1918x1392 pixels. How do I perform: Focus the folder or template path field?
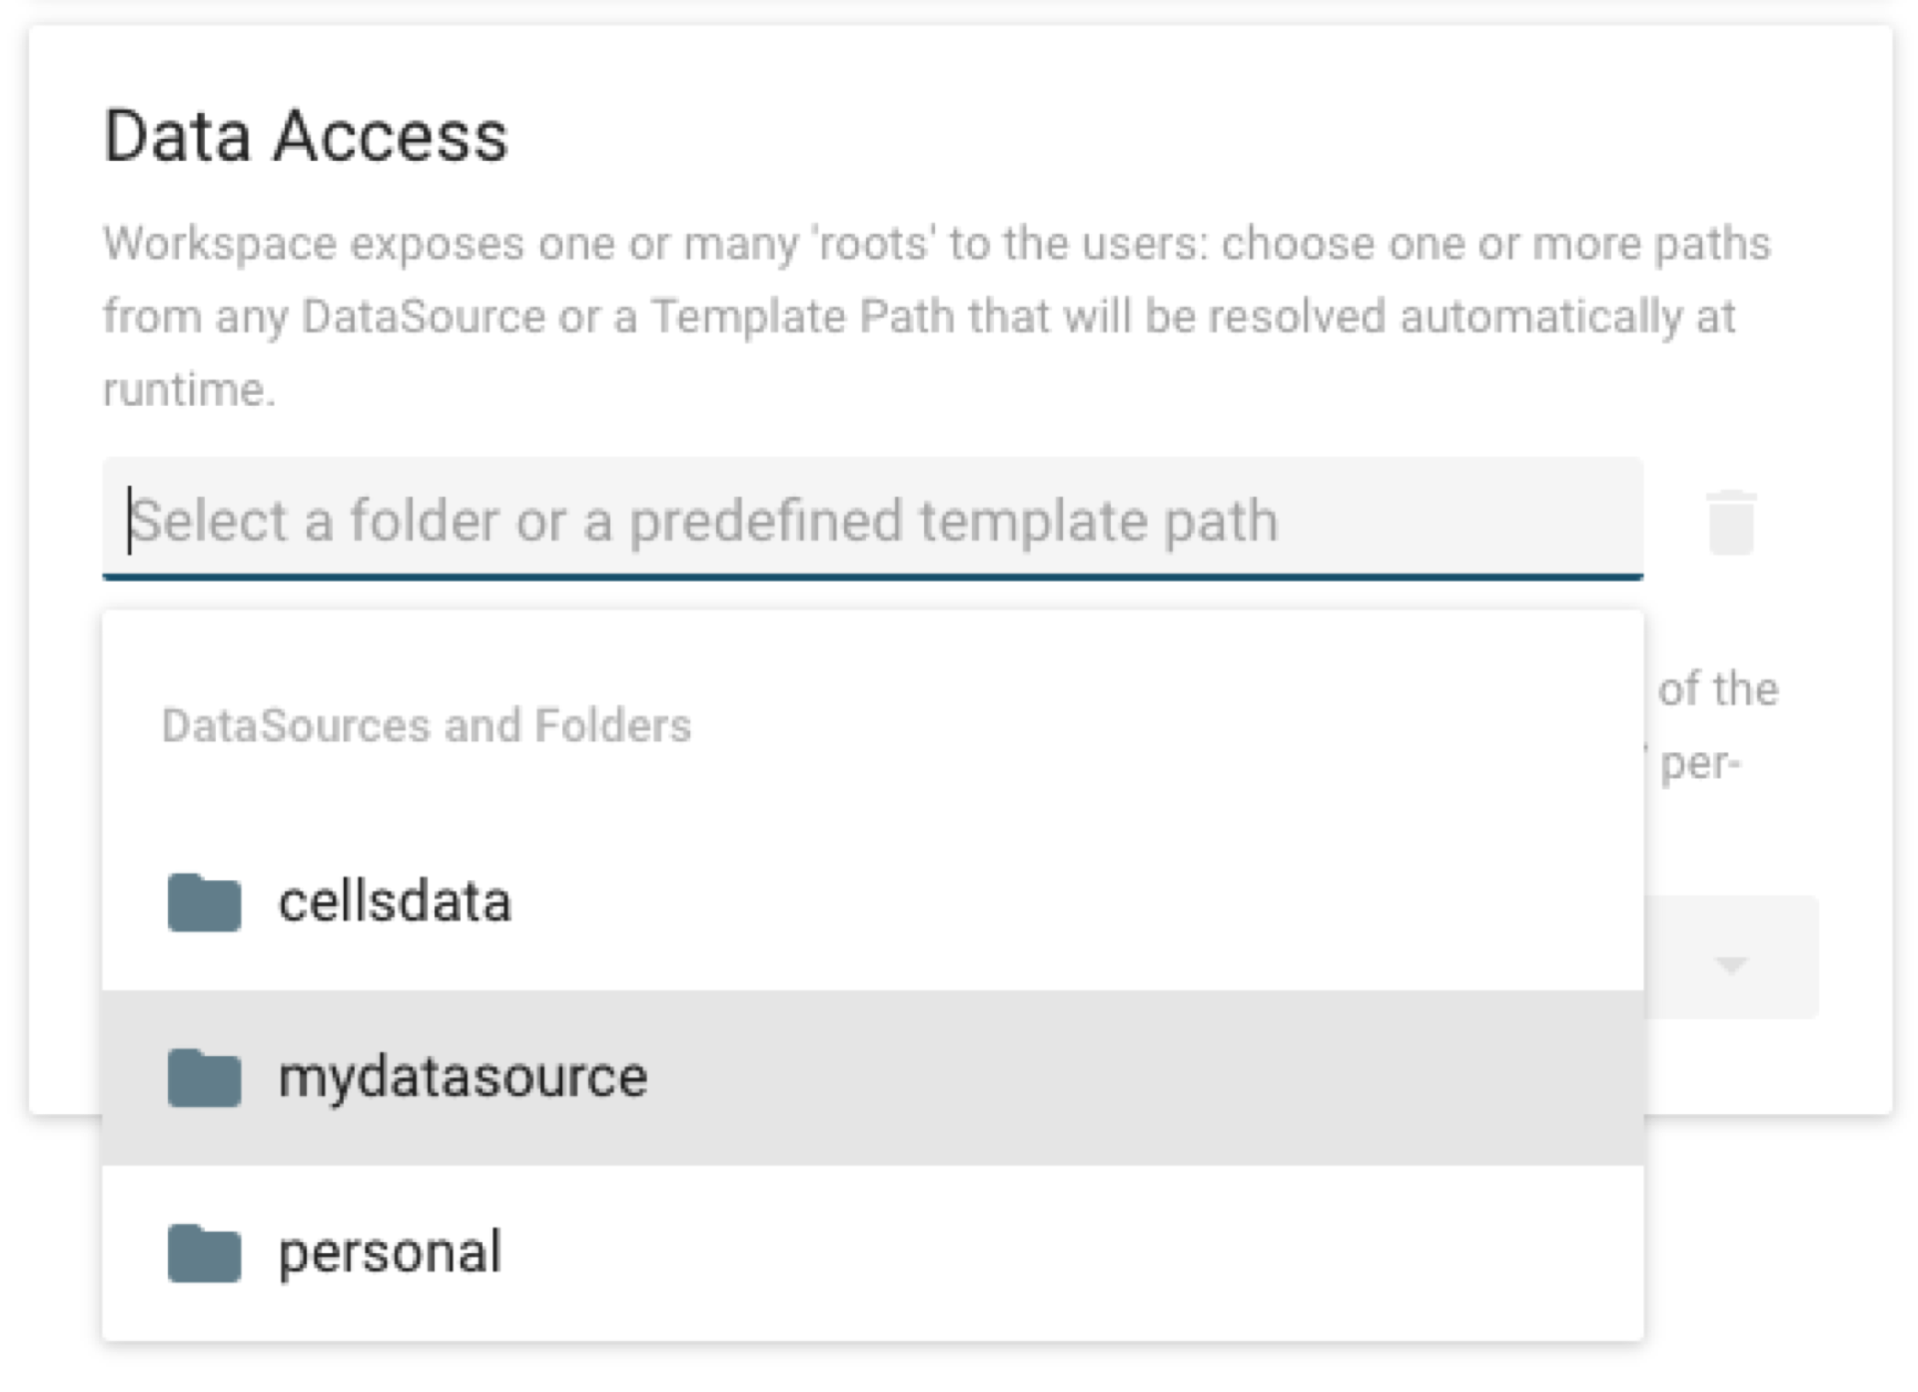[x=872, y=519]
